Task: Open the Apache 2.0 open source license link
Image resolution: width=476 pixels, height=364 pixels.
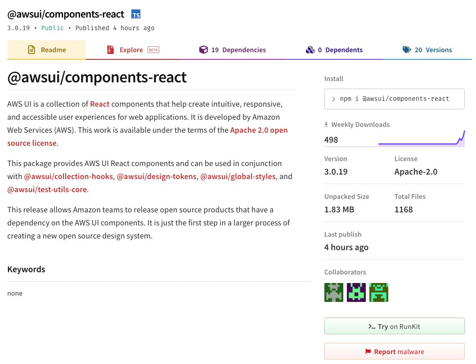Action: (259, 130)
